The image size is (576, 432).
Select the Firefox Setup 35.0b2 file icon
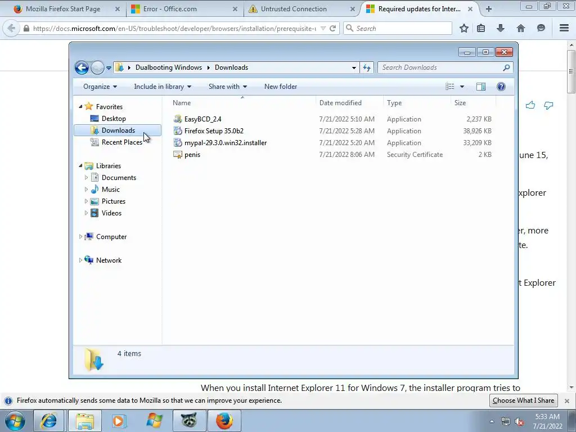pyautogui.click(x=178, y=130)
